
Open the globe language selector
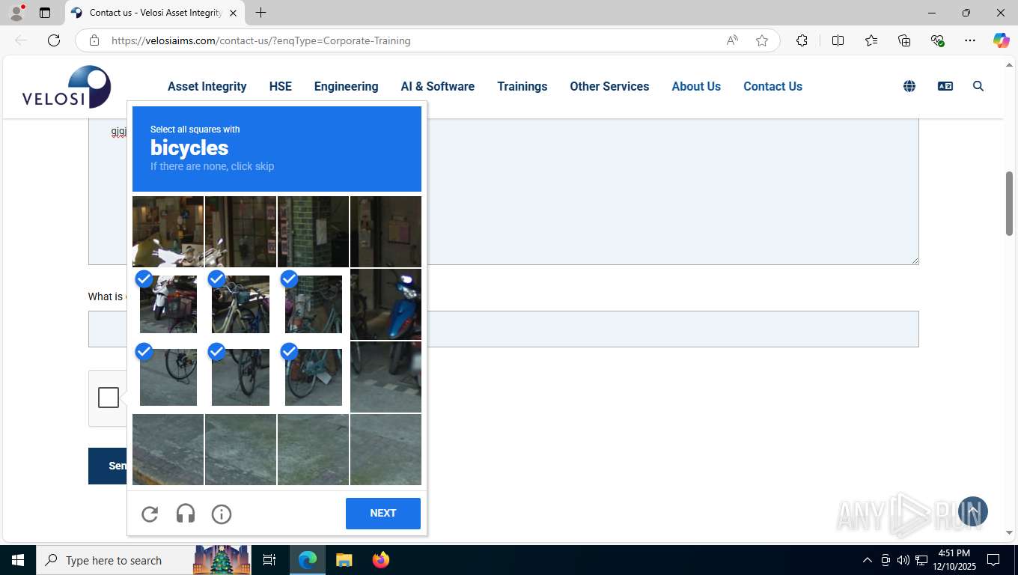(909, 86)
